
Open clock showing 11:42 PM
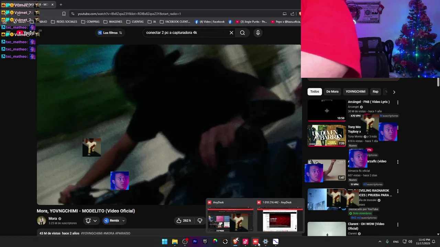coord(423,242)
